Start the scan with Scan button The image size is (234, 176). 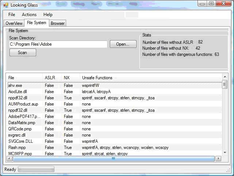point(23,53)
